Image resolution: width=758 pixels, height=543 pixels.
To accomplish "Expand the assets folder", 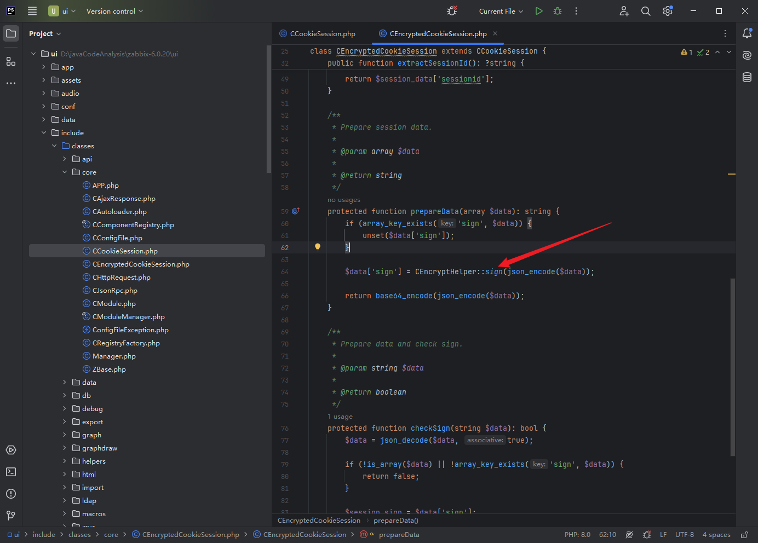I will (44, 80).
